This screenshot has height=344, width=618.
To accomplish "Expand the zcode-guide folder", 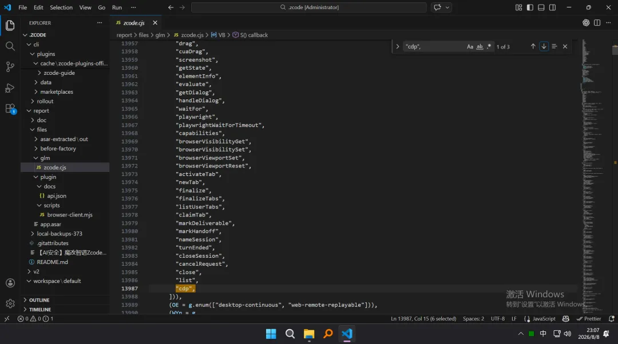I will 39,73.
